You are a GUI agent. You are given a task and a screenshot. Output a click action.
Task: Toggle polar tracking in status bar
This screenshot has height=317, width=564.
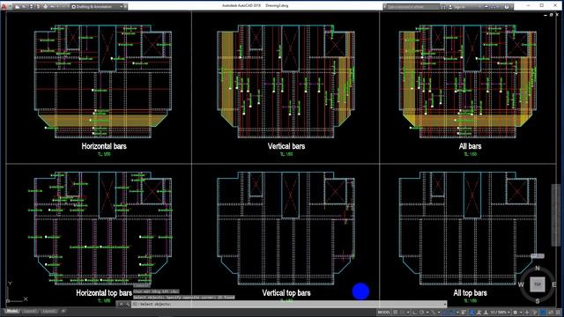[x=421, y=313]
